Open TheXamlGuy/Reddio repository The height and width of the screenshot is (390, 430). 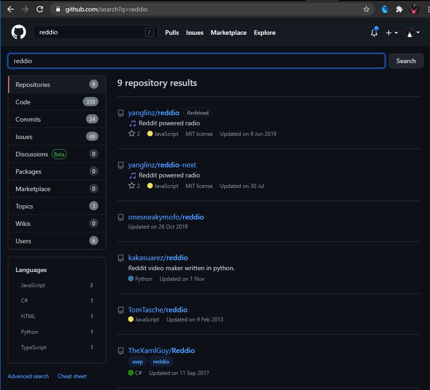(x=161, y=350)
